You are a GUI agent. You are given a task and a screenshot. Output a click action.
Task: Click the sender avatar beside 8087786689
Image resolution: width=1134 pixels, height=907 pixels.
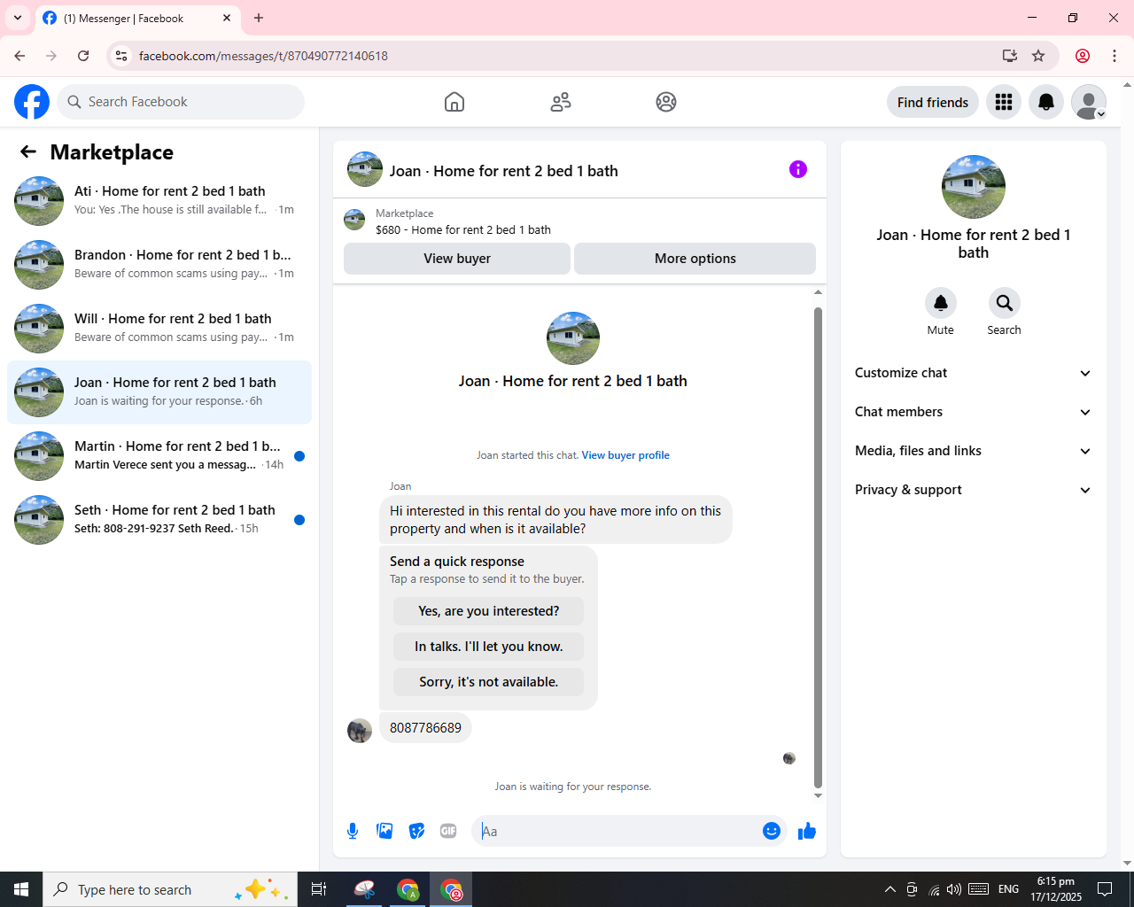pos(360,731)
